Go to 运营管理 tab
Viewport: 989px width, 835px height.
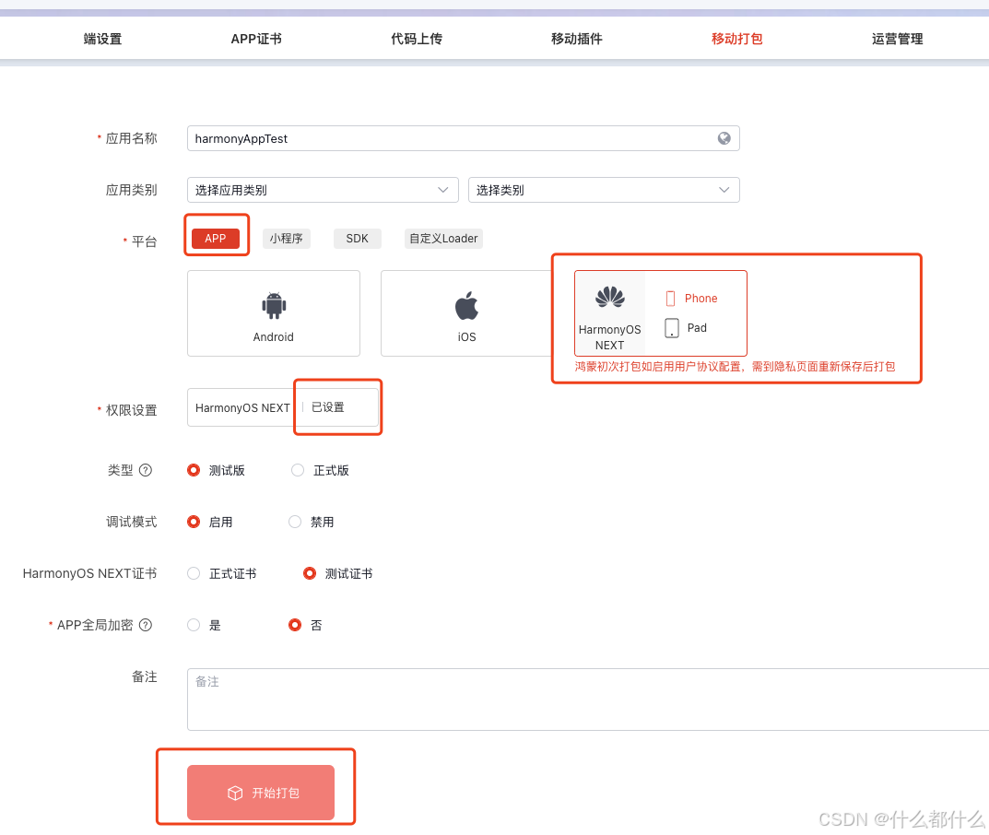897,39
